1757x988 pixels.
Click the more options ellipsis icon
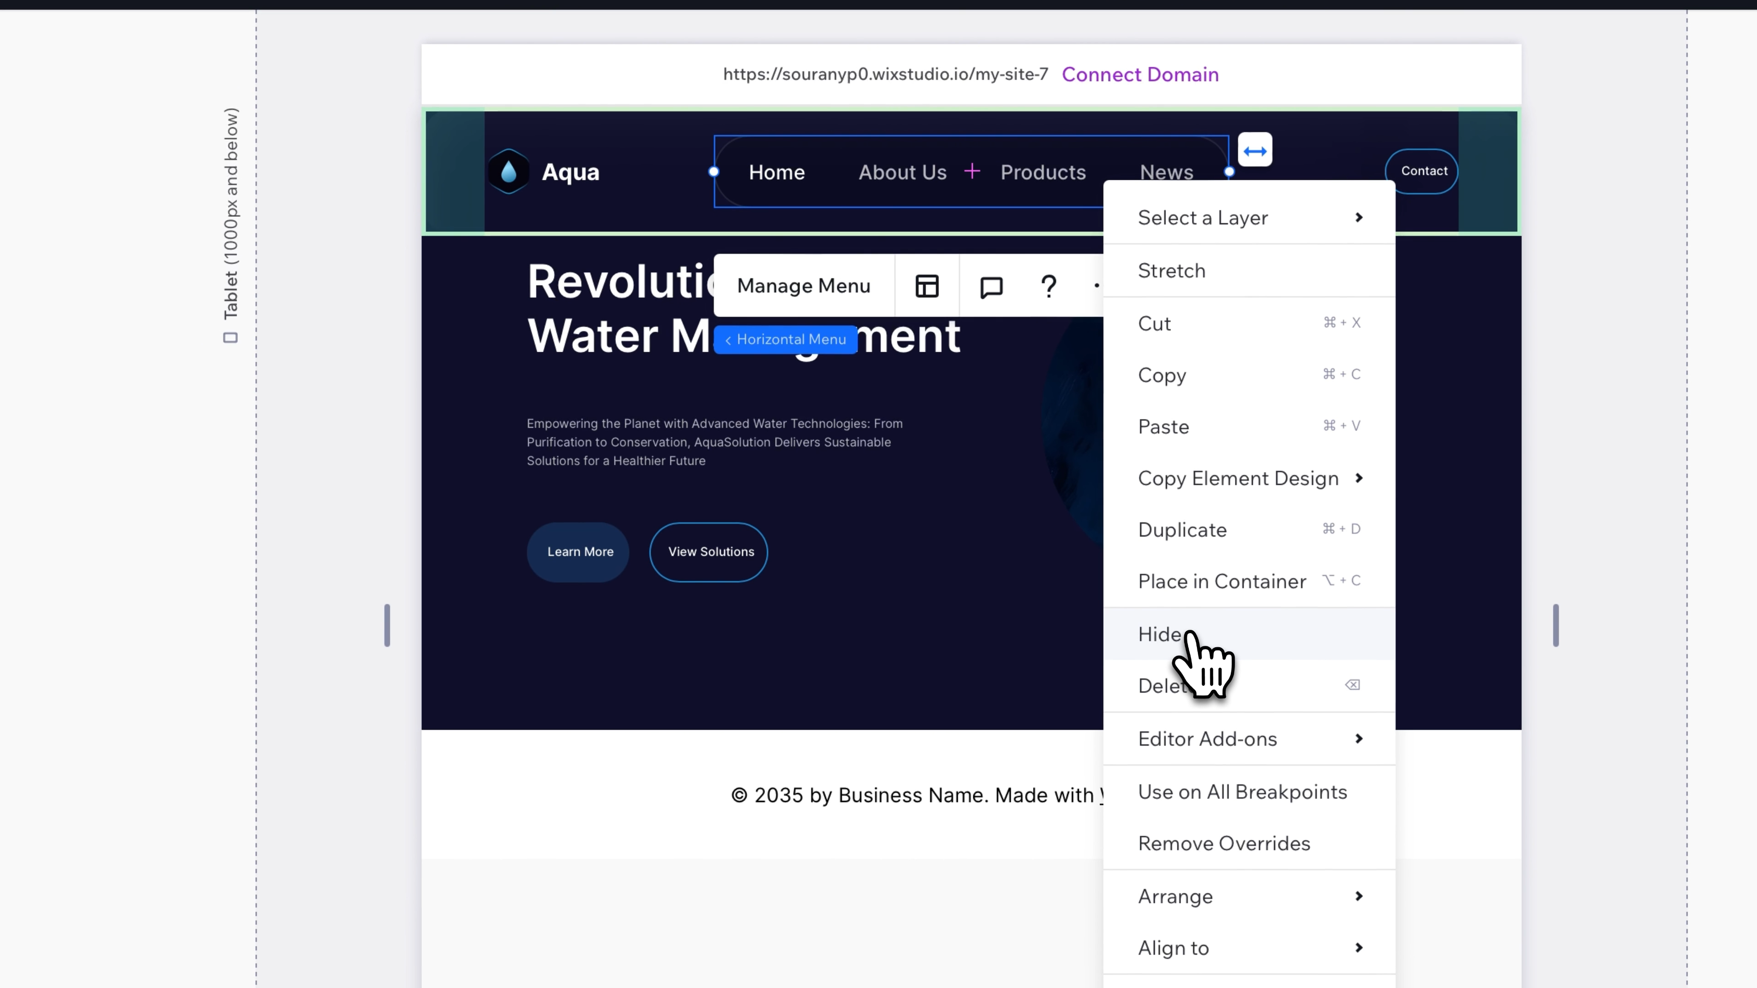(x=1098, y=286)
